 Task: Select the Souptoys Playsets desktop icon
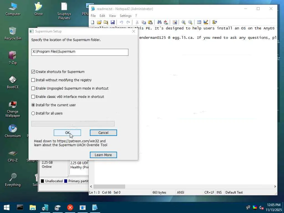click(64, 11)
